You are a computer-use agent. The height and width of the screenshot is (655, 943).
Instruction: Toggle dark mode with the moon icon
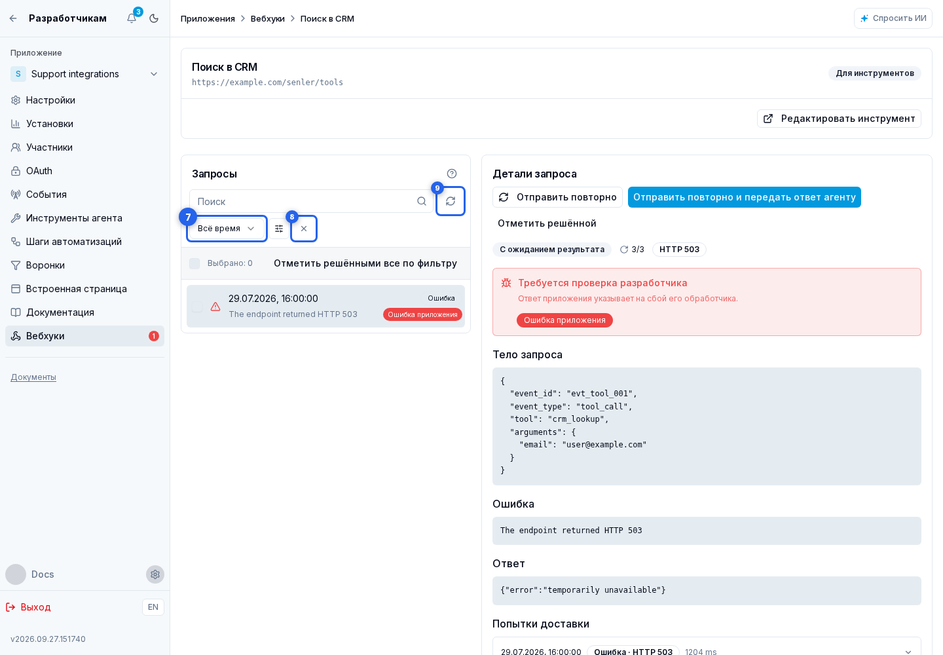coord(154,18)
